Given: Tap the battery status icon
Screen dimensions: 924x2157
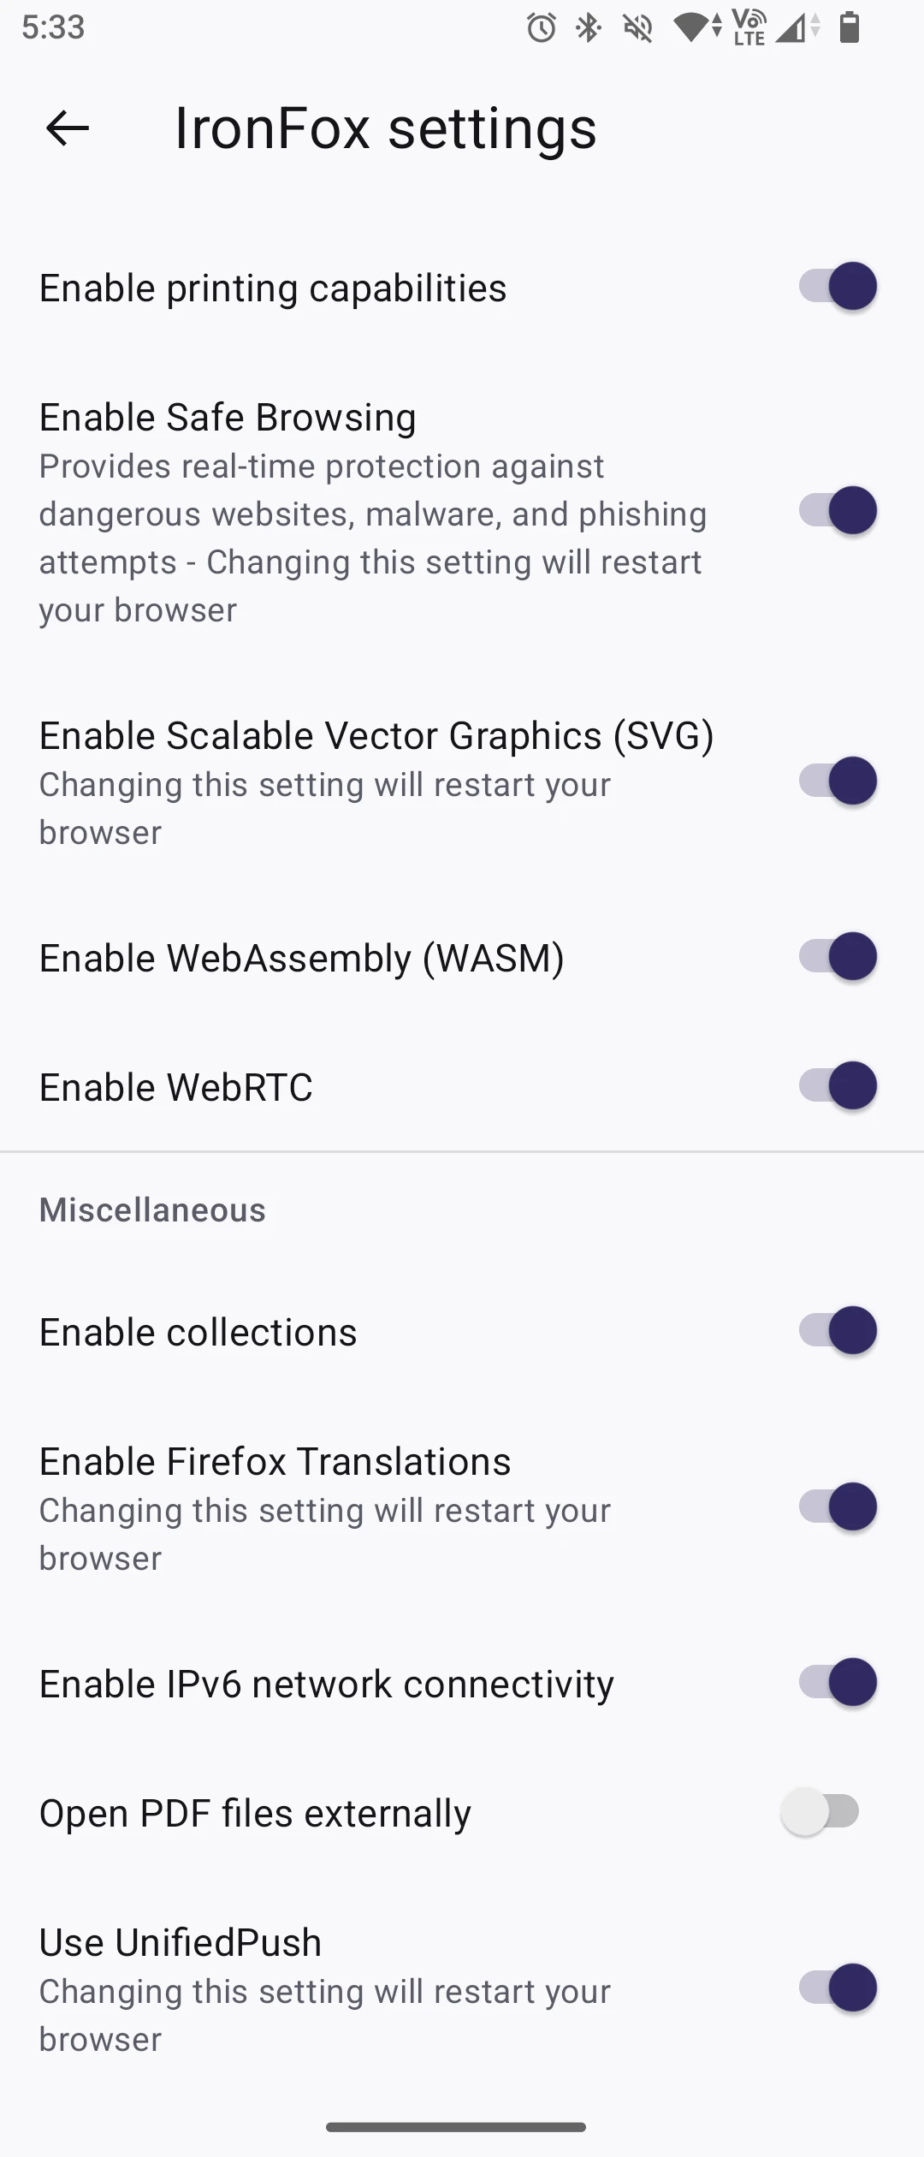Looking at the screenshot, I should click(849, 28).
